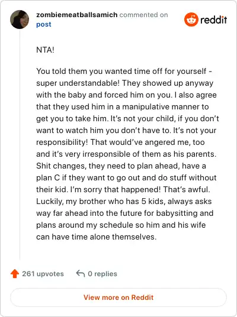Open the zombiemeatballsamich username profile
The image size is (237, 317).
(77, 15)
